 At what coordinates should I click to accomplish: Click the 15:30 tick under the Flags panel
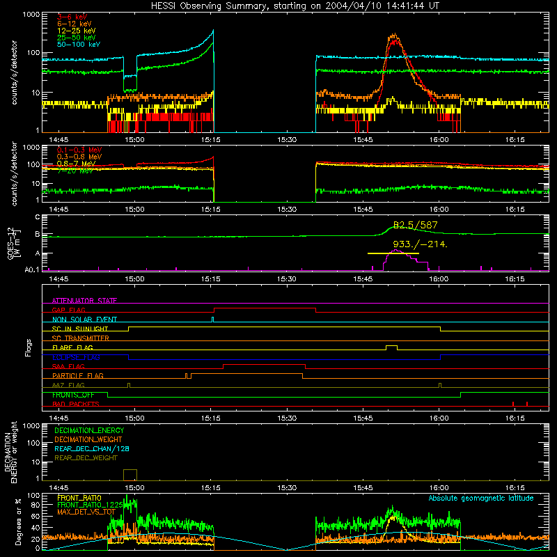tap(287, 418)
